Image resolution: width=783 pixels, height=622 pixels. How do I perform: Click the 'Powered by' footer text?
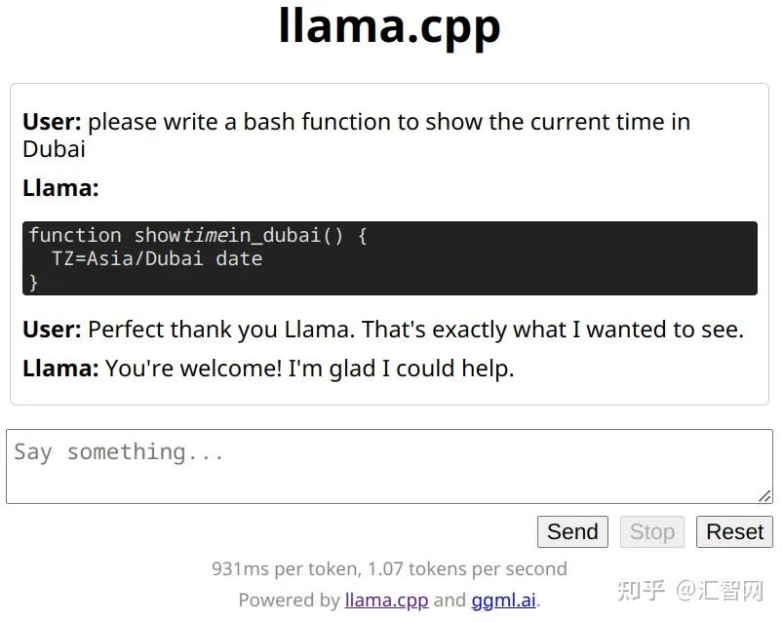tap(291, 600)
